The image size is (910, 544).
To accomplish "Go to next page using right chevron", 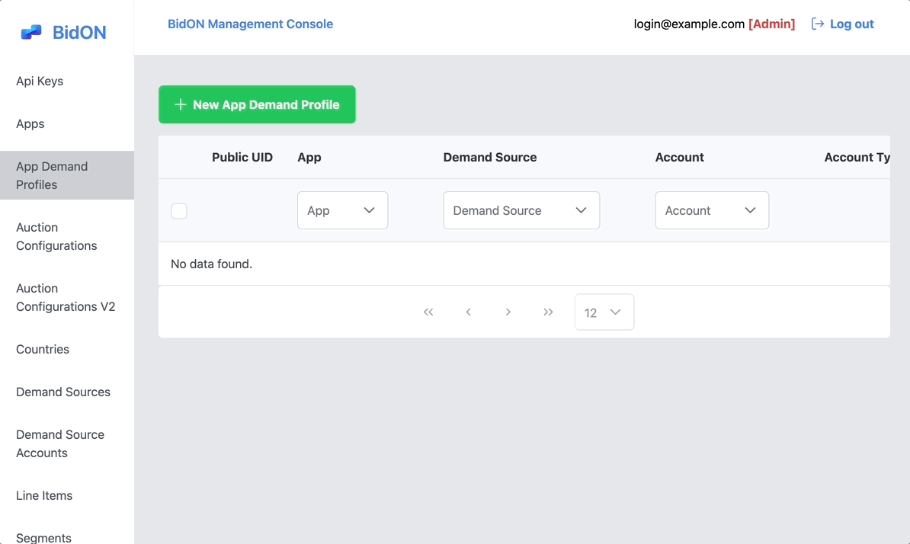I will (x=508, y=312).
